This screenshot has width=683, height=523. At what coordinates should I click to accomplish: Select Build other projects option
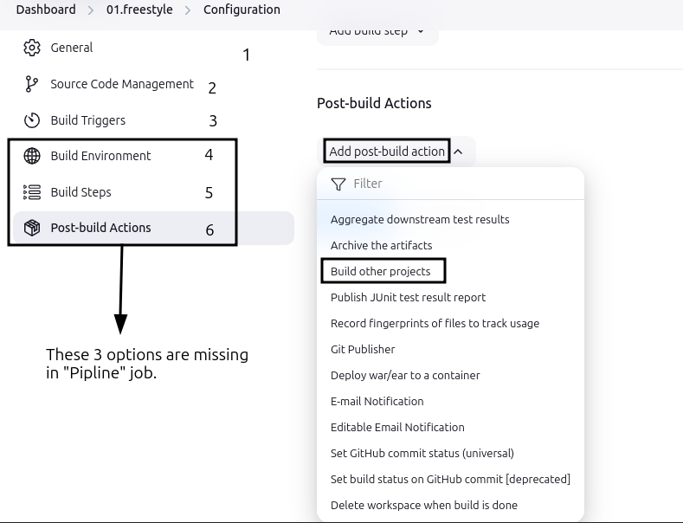[381, 271]
